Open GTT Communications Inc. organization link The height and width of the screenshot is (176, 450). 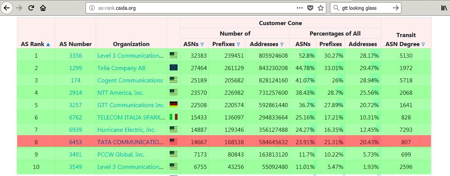[131, 105]
